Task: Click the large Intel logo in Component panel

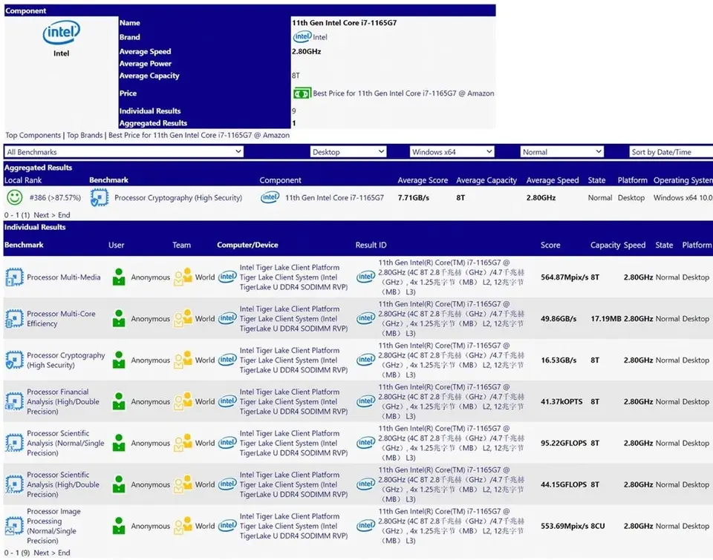Action: point(61,33)
